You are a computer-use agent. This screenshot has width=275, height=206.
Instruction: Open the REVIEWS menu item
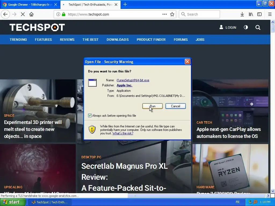[x=67, y=40]
